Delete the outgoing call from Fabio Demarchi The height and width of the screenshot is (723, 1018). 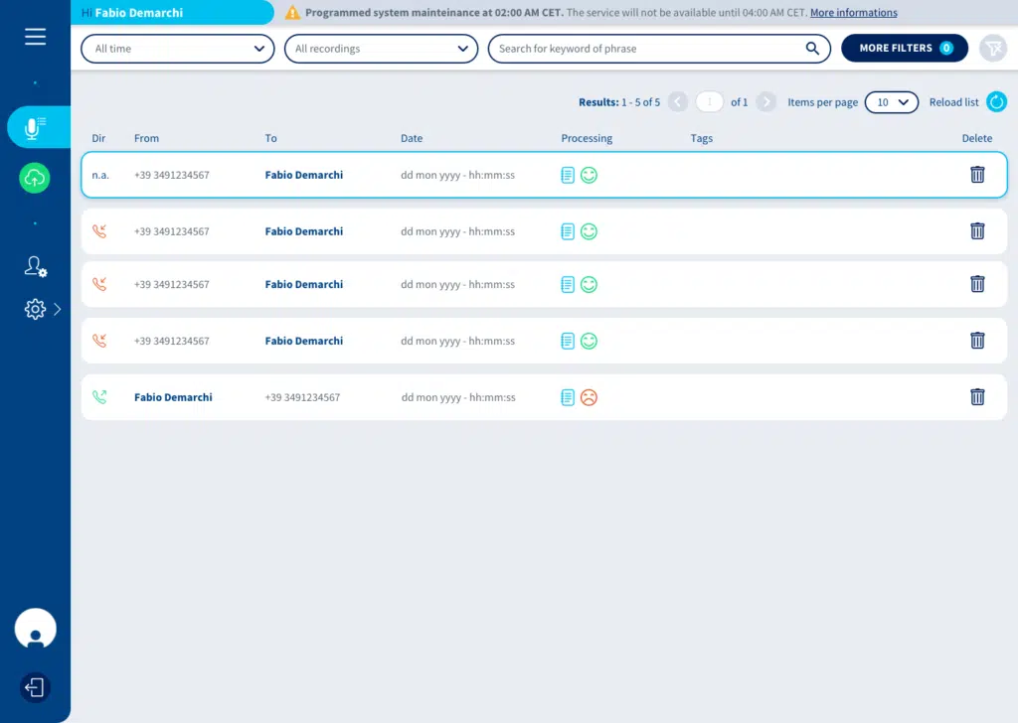coord(977,397)
